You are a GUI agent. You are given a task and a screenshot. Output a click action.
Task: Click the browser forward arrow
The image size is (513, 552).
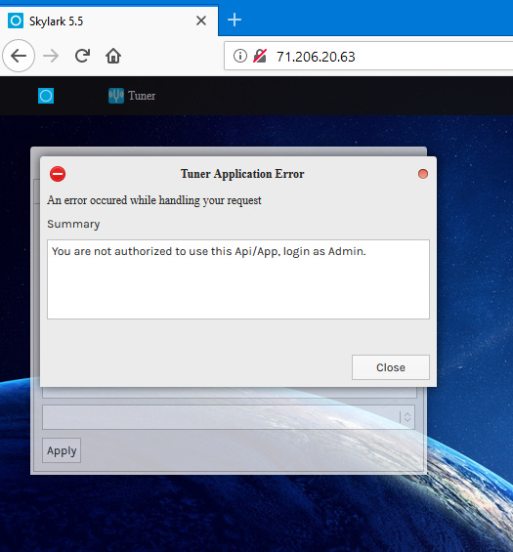click(51, 56)
